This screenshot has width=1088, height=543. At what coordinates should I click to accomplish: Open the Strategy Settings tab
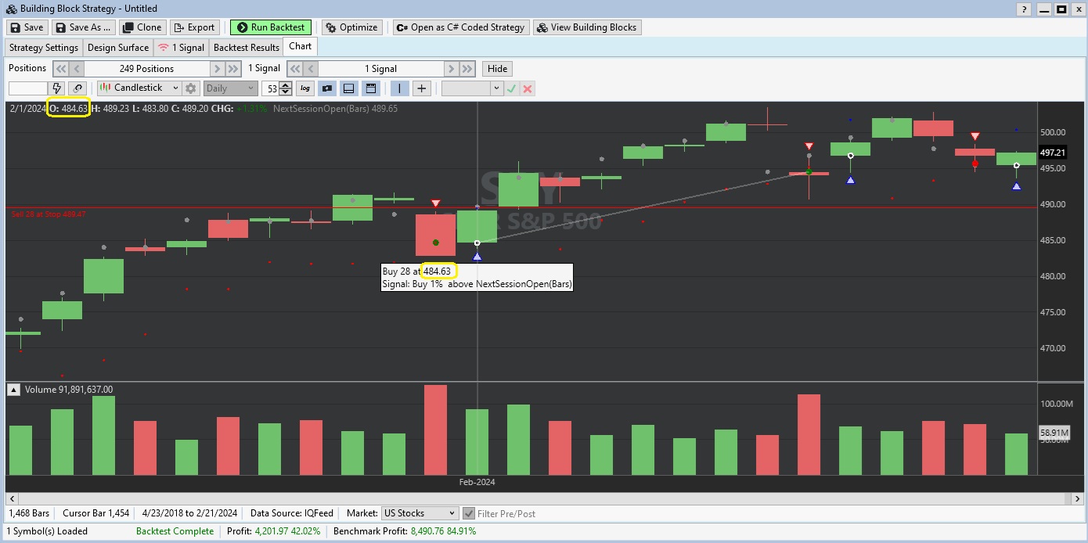coord(44,48)
